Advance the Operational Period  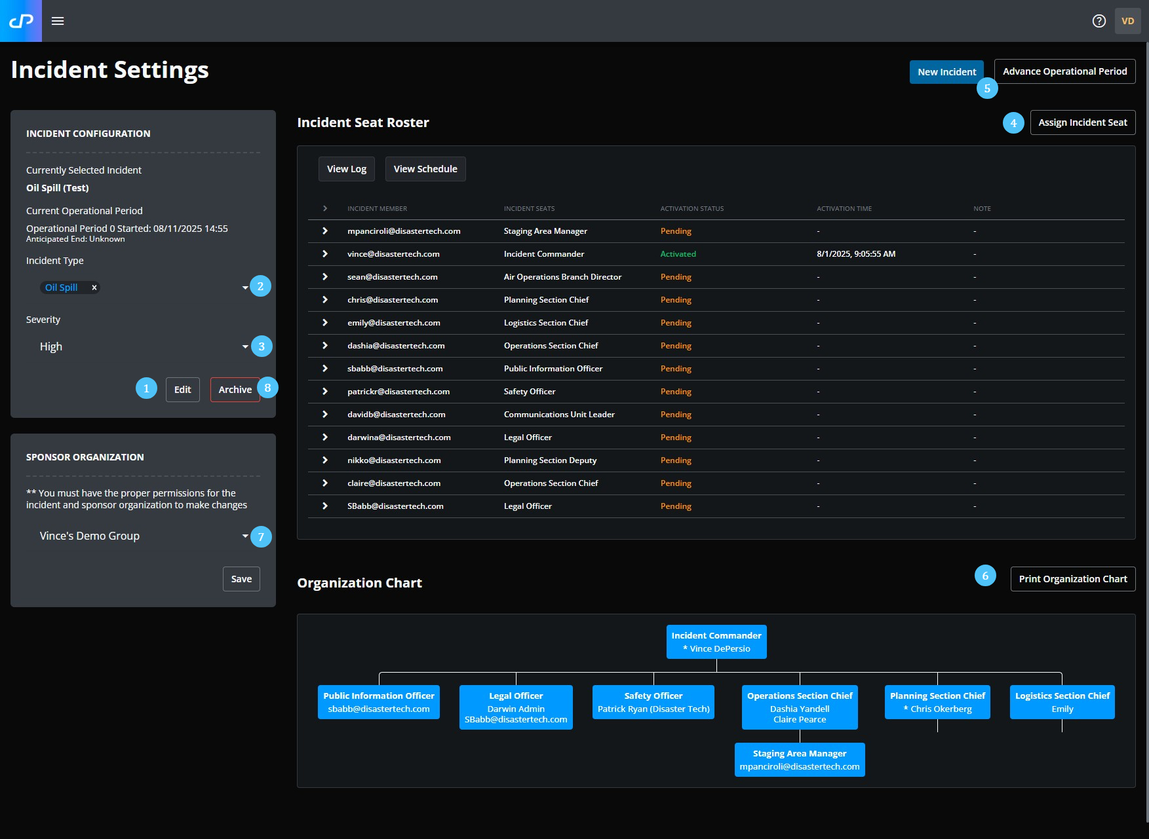[x=1064, y=71]
